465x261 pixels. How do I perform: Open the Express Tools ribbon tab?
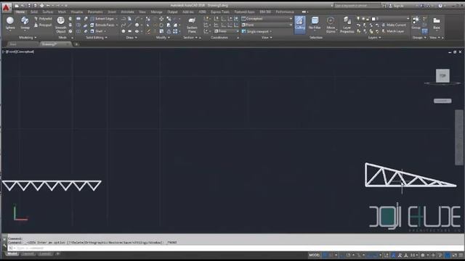(219, 12)
